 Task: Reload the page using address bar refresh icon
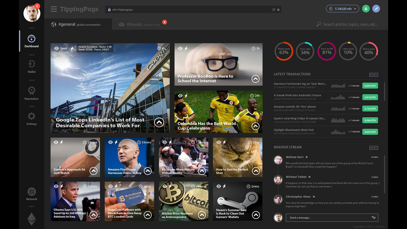(x=273, y=10)
